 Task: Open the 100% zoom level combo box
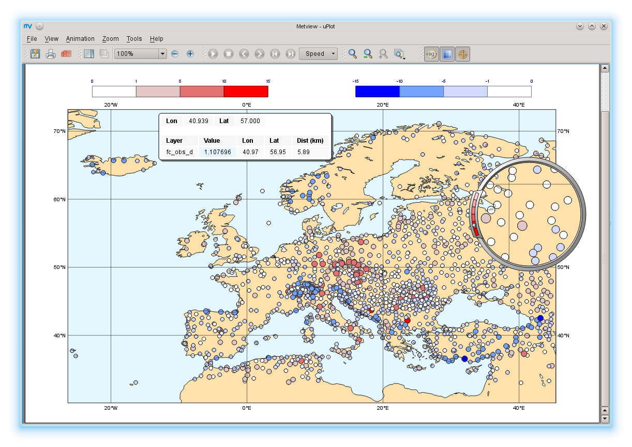141,53
